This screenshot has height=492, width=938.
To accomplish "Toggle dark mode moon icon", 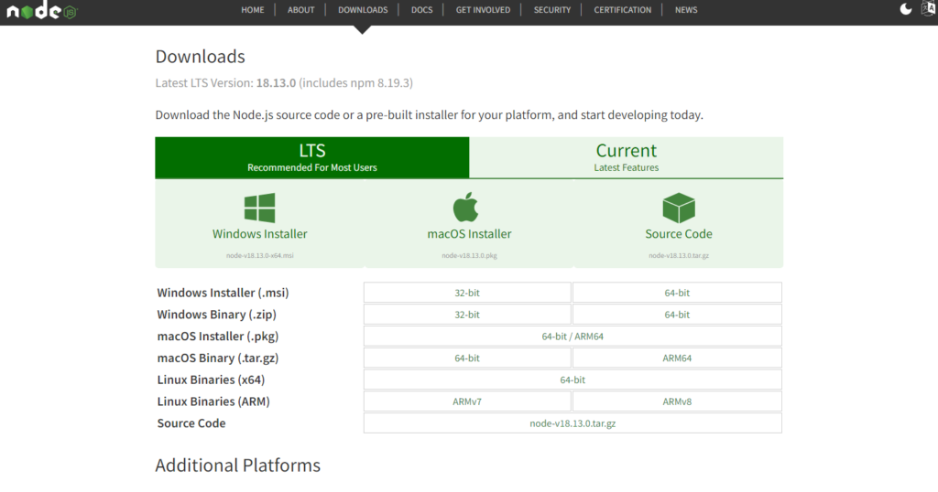I will pos(906,9).
